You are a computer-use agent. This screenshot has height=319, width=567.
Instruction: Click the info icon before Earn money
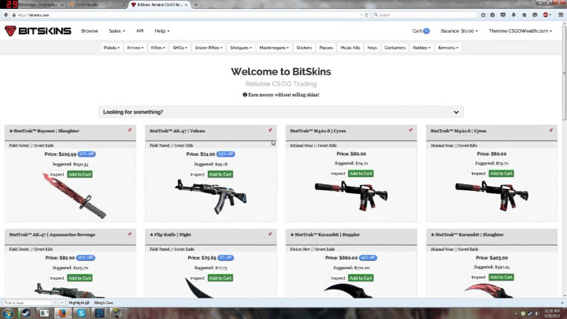pyautogui.click(x=245, y=95)
